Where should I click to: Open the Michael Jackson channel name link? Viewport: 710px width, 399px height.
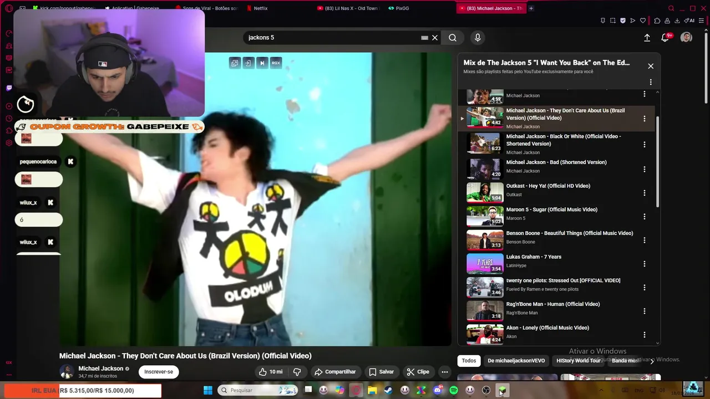coord(100,369)
